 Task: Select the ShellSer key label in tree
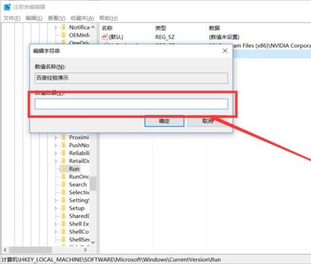click(79, 240)
